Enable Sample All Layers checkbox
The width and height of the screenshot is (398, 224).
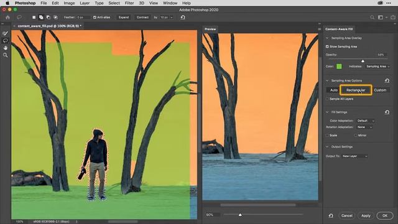pyautogui.click(x=327, y=99)
